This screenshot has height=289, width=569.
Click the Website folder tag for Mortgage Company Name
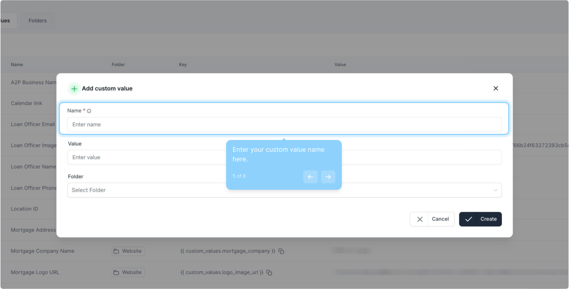(132, 251)
